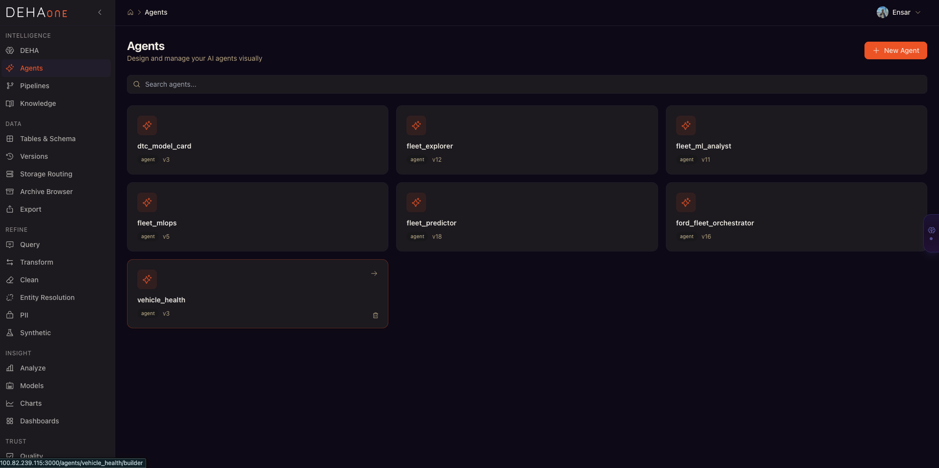This screenshot has height=468, width=939.
Task: Click the home icon in breadcrumb
Action: (x=130, y=12)
